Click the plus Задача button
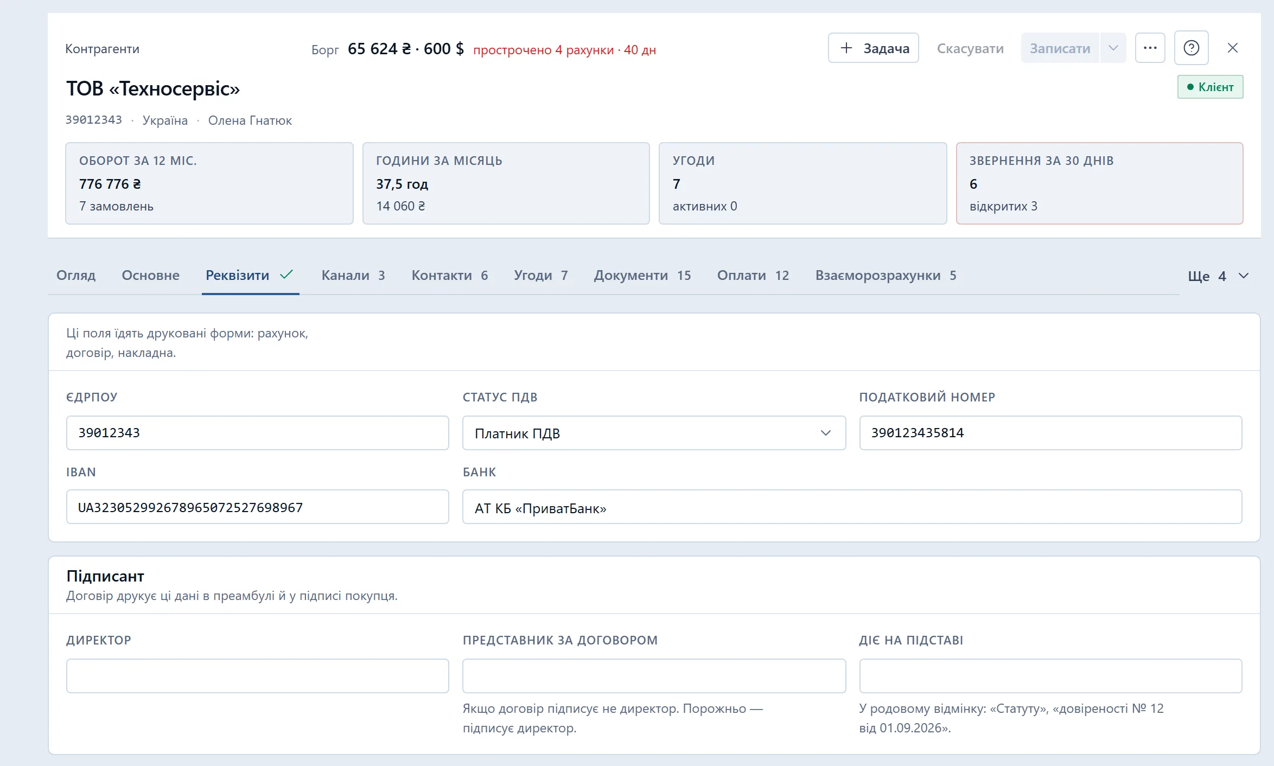The image size is (1274, 766). point(873,48)
